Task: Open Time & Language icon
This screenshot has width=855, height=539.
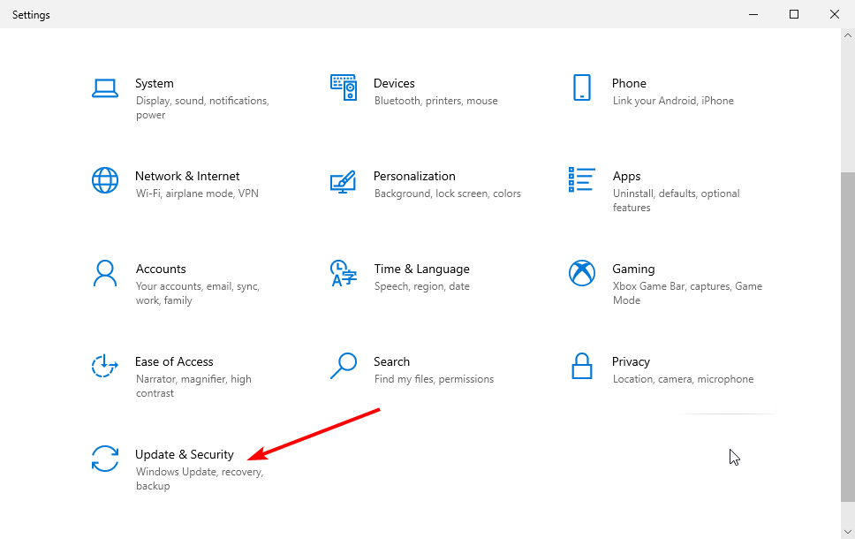Action: (x=343, y=273)
